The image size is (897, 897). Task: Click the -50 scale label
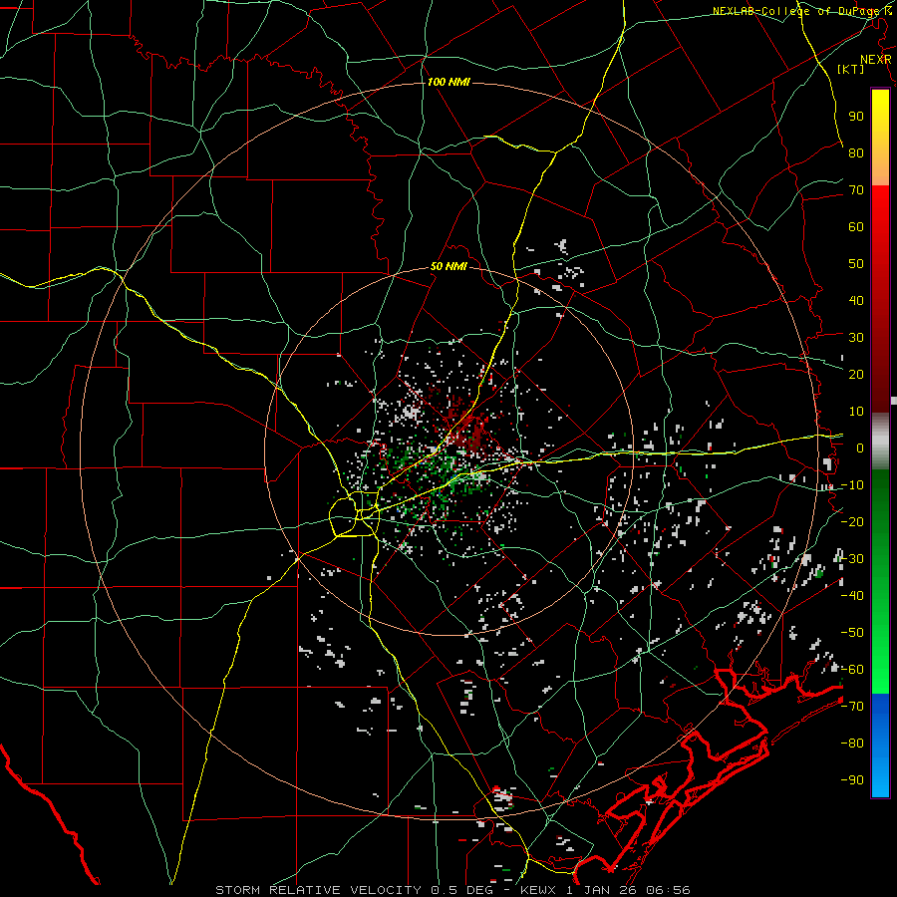[852, 632]
